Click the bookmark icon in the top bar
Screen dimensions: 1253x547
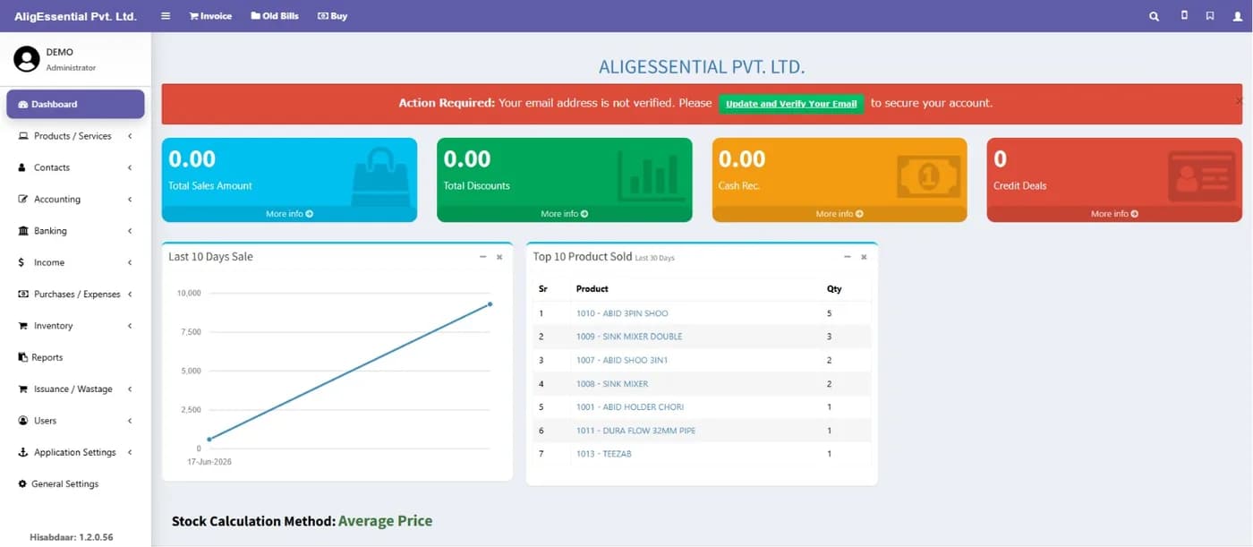click(x=1210, y=15)
